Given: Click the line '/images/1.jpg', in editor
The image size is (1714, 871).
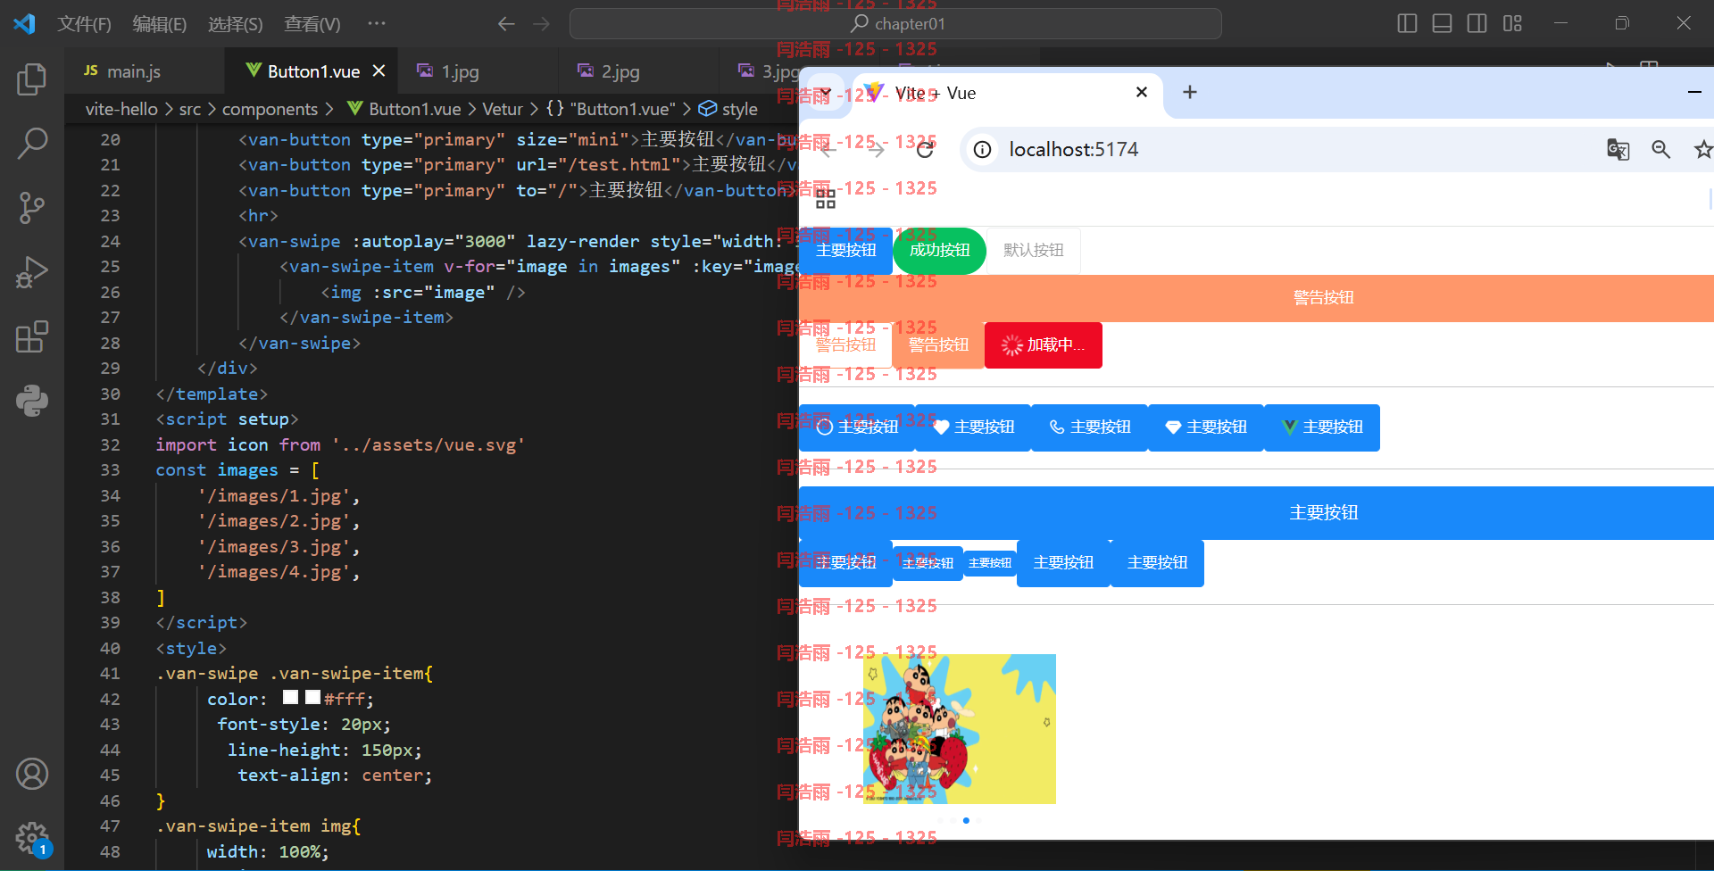Looking at the screenshot, I should pos(279,496).
